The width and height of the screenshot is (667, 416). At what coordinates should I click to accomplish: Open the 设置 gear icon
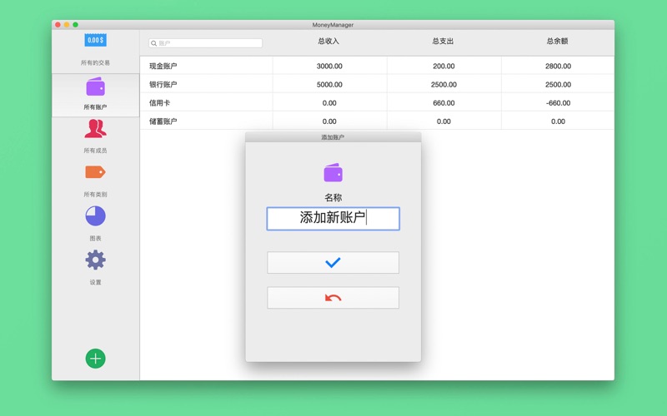click(x=95, y=260)
